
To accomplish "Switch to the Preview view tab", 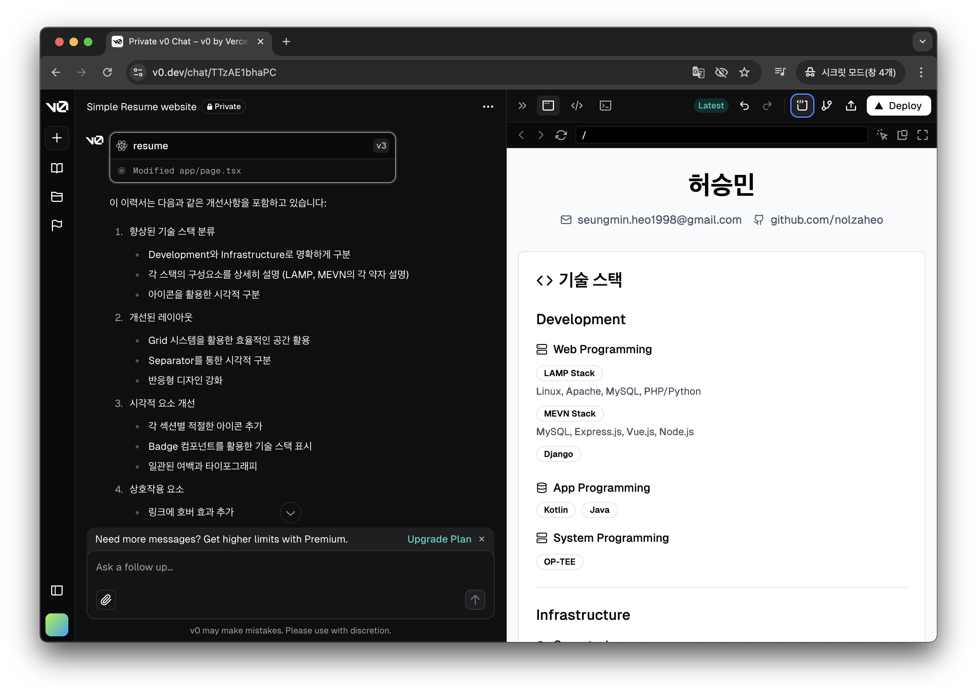I will [x=548, y=106].
